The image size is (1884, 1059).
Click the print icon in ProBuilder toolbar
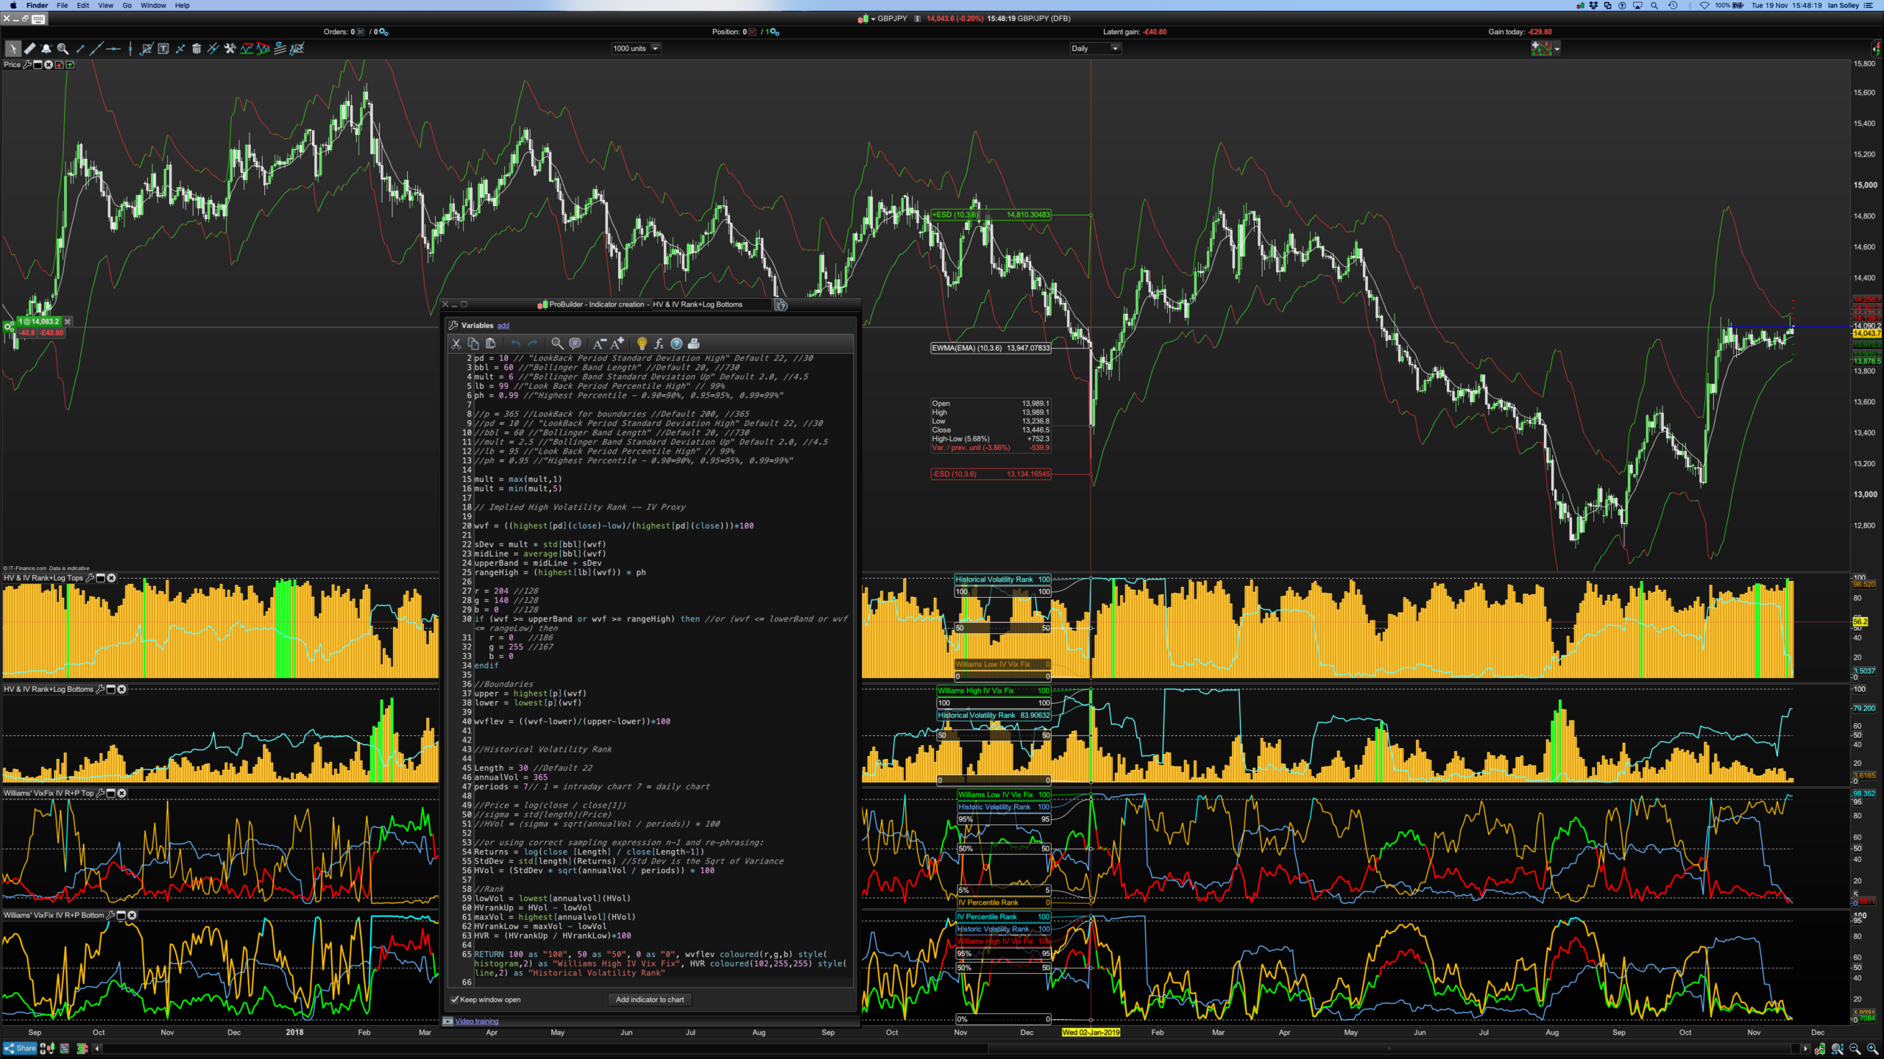coord(693,343)
